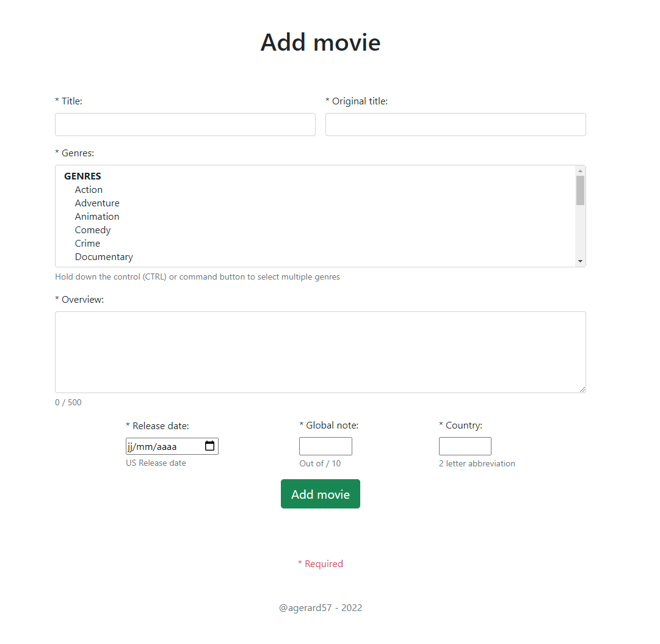Click the 'Hold down the control (CTRL)' hint
This screenshot has width=660, height=644.
197,277
